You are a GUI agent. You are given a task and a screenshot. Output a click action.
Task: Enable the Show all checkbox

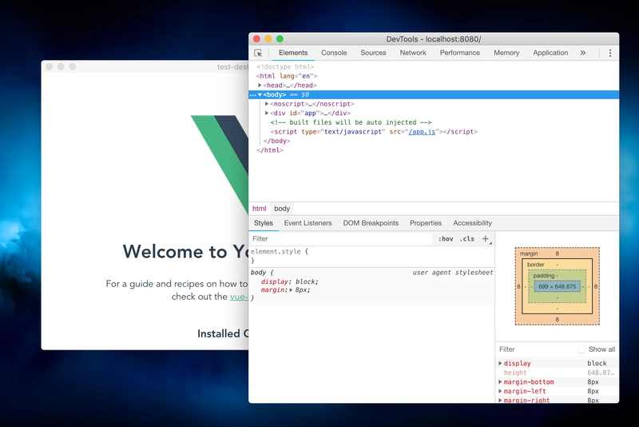click(x=581, y=349)
